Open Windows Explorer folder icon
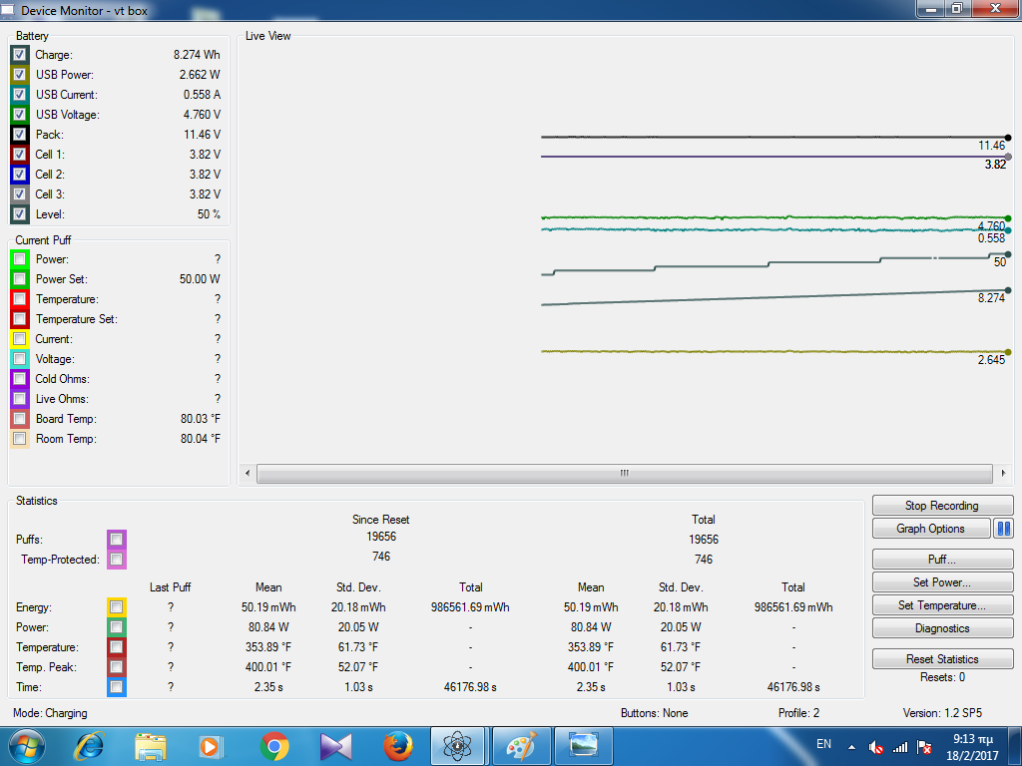The height and width of the screenshot is (766, 1022). [x=151, y=745]
